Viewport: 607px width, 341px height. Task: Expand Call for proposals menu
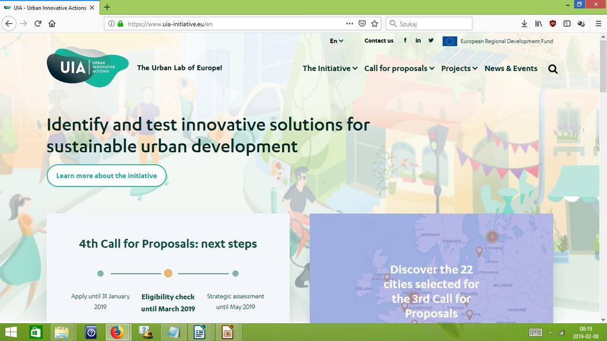399,69
